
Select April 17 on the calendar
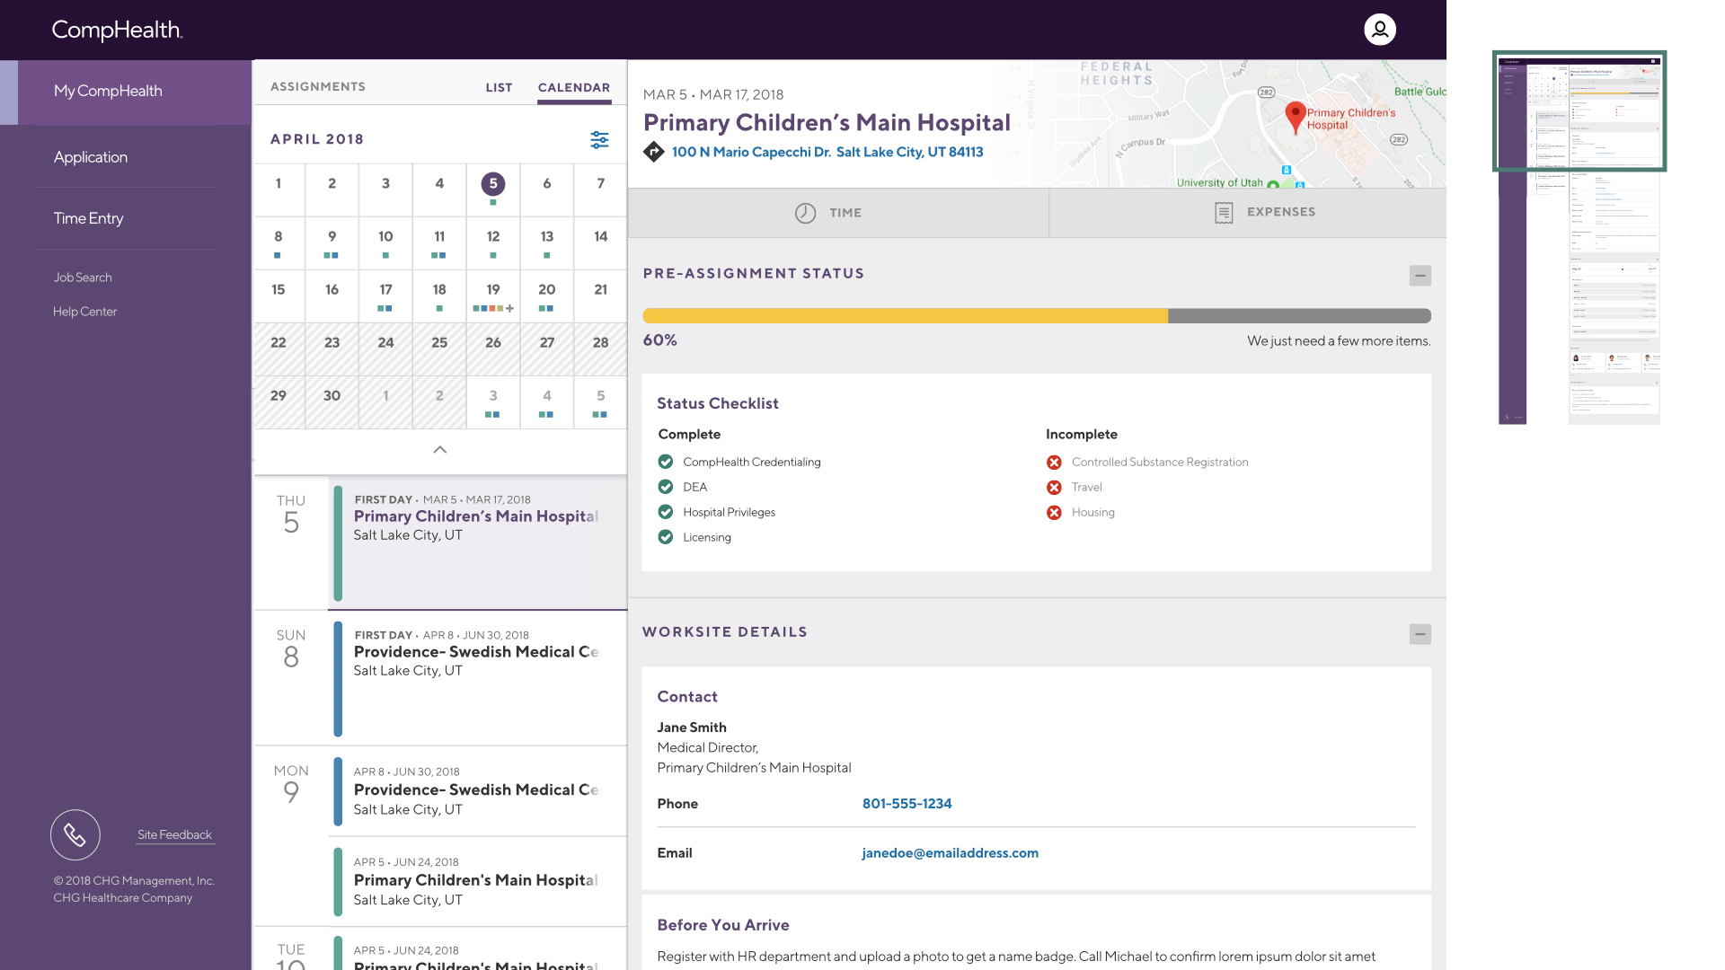[x=385, y=295]
